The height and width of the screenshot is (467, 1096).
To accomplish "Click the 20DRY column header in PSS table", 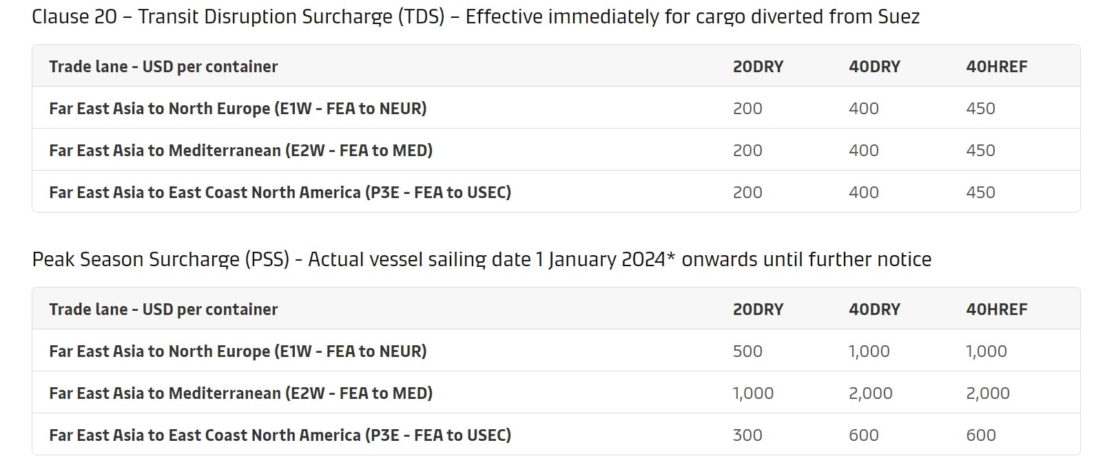I will (758, 309).
